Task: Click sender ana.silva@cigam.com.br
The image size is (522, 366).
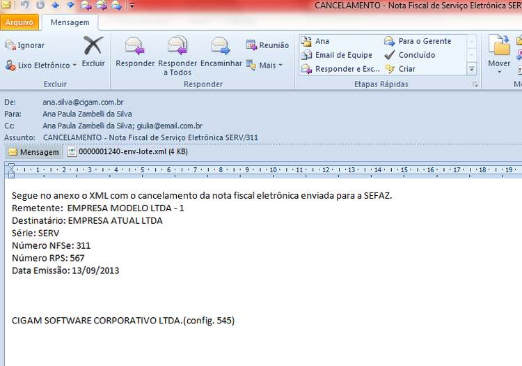Action: coord(83,102)
